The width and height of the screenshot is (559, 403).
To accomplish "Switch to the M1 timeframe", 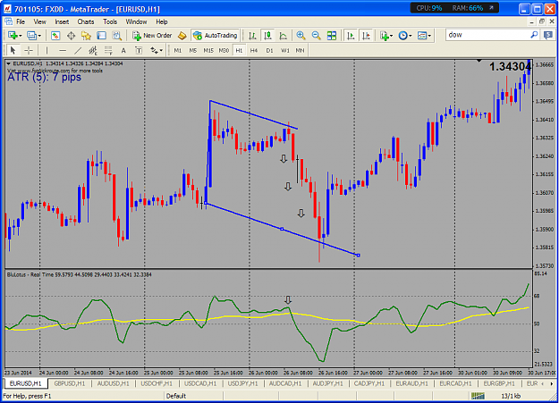I will point(178,50).
